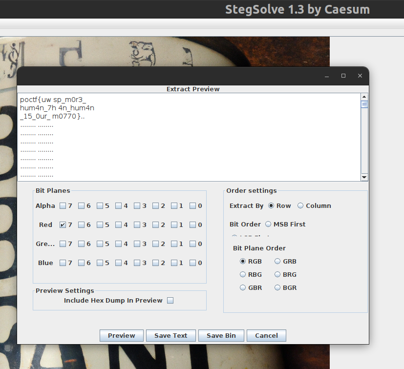The width and height of the screenshot is (404, 369).
Task: Select GBR bit plane order
Action: [x=243, y=287]
